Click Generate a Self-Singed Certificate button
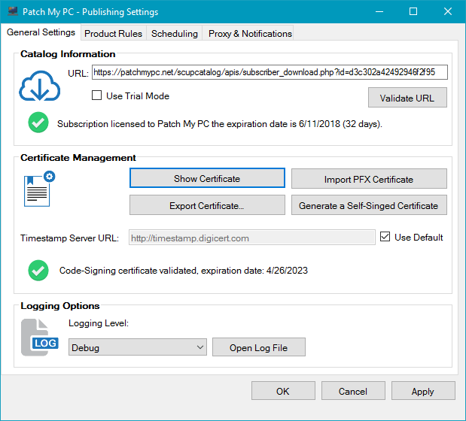This screenshot has width=466, height=421. click(369, 205)
